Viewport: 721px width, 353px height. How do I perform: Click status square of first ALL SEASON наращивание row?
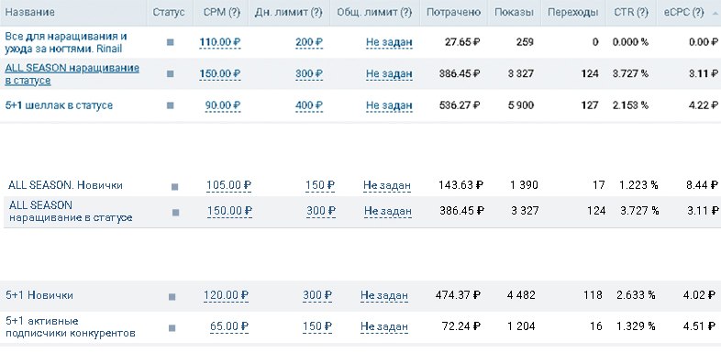(x=170, y=73)
